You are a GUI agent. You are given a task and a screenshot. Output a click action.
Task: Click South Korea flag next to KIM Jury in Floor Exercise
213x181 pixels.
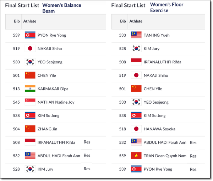pyautogui.click(x=136, y=48)
